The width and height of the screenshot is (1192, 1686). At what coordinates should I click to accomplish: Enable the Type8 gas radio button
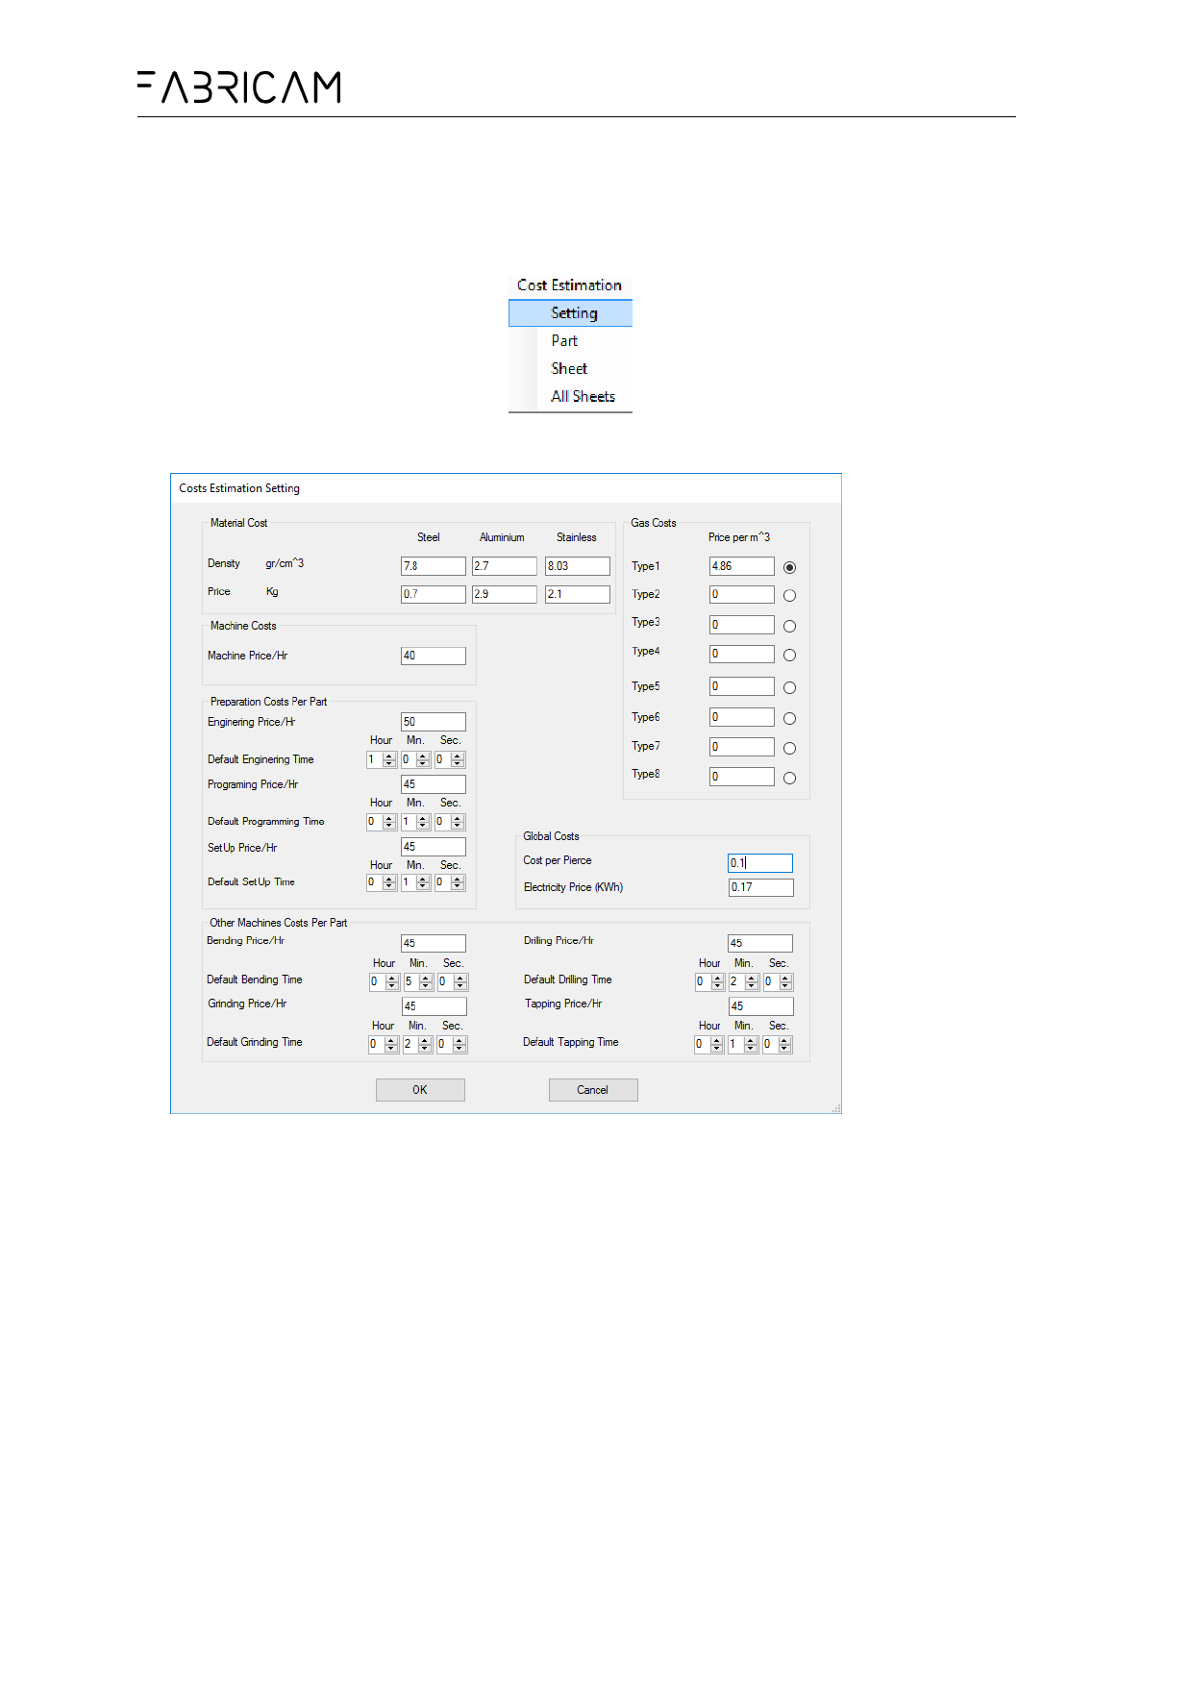click(789, 779)
